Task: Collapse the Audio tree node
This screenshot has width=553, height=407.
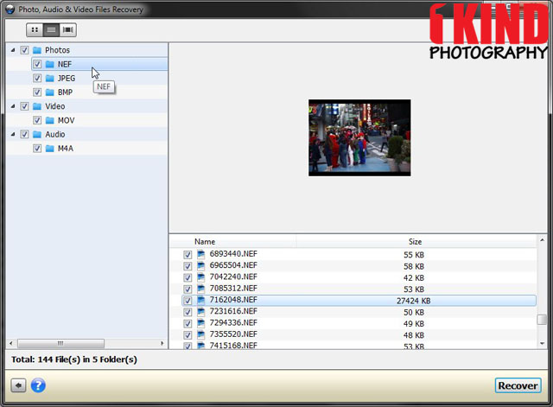Action: [13, 135]
